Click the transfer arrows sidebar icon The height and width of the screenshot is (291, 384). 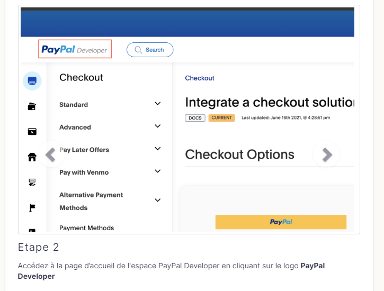pyautogui.click(x=32, y=182)
